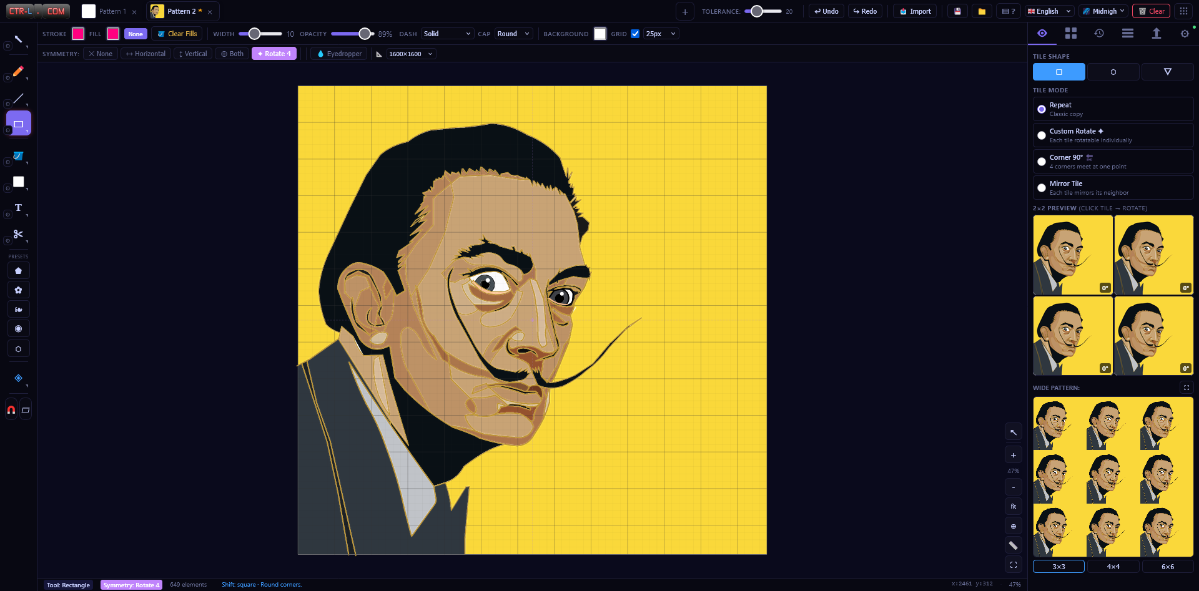Image resolution: width=1199 pixels, height=591 pixels.
Task: Select Rotate 4 symmetry option
Action: pos(274,54)
